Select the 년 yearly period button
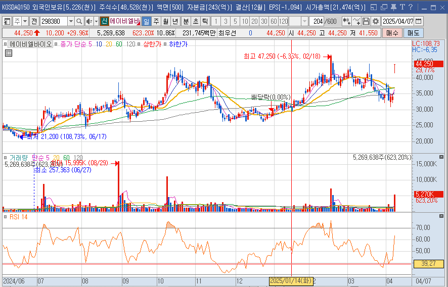The width and height of the screenshot is (448, 287). tap(176, 21)
